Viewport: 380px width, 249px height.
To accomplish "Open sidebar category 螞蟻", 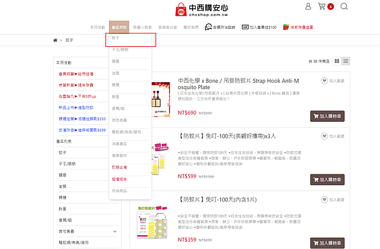I will 63,198.
